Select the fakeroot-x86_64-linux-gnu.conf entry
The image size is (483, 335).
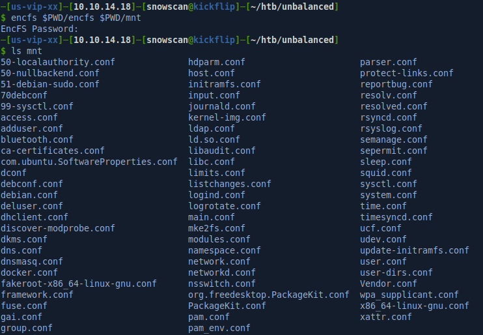[x=79, y=284]
